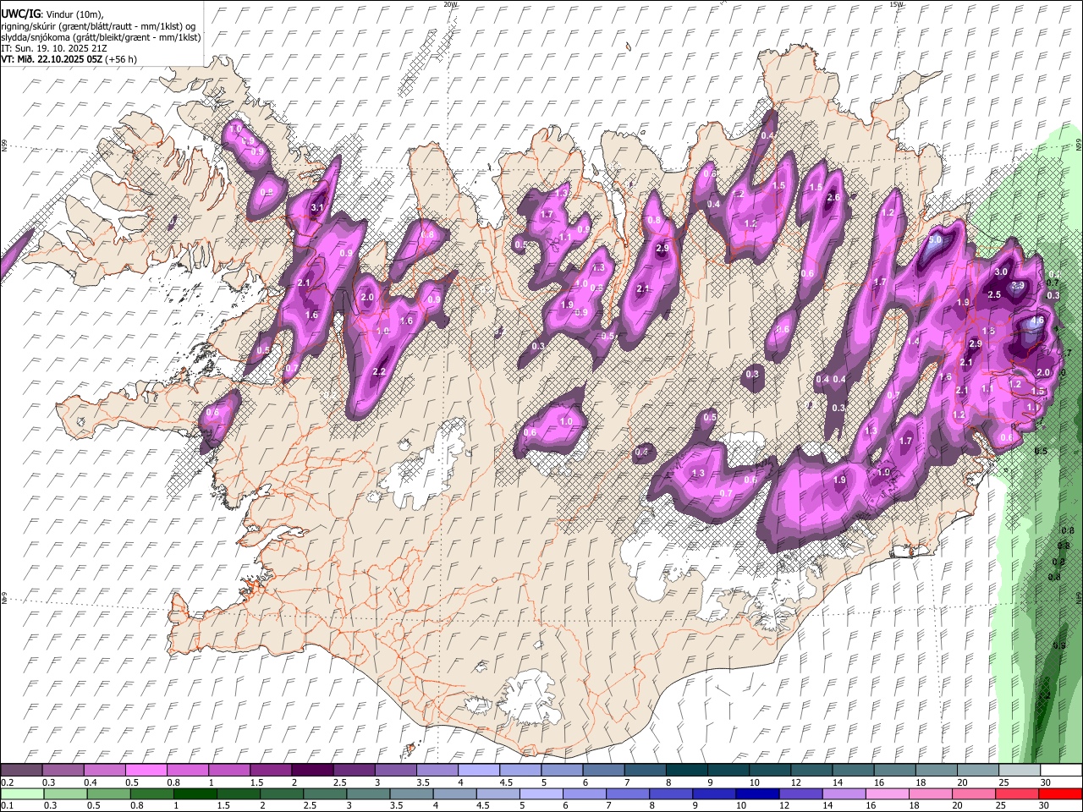Click the dark teal snow swatch between 8 and 9
Screen dimensions: 1083x812
click(687, 770)
